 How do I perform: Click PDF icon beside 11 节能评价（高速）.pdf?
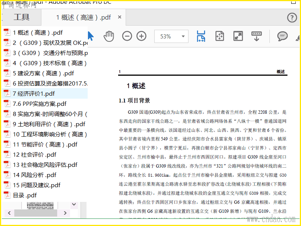7,144
